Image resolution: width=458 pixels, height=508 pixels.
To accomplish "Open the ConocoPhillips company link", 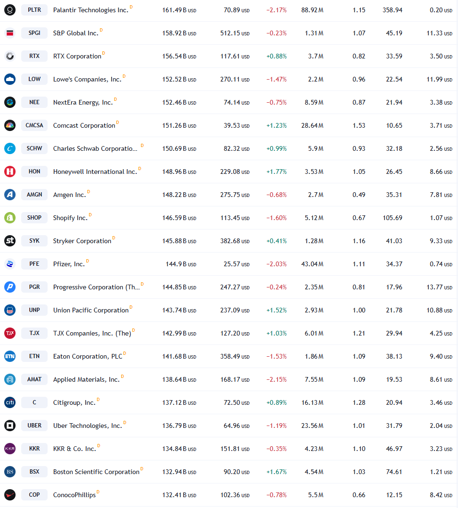I will pos(74,495).
